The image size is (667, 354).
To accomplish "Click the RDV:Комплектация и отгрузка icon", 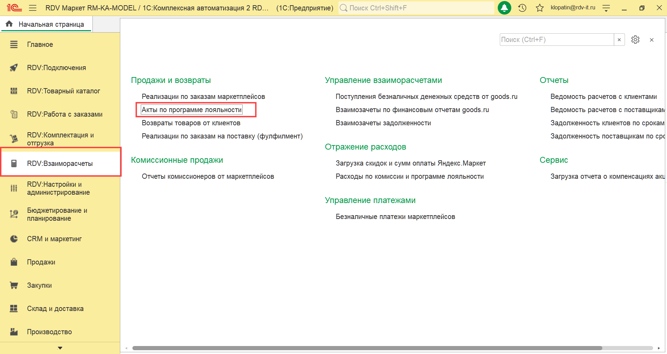I will (x=14, y=139).
